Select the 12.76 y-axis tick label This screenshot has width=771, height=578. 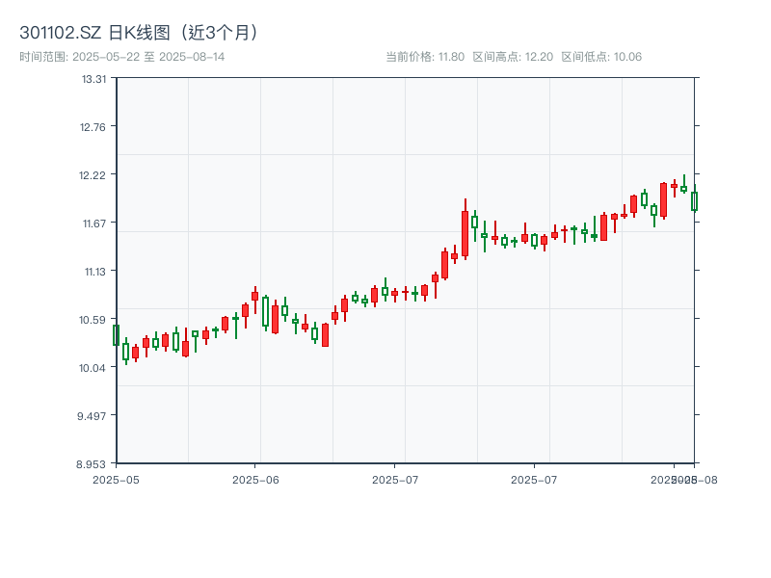(94, 127)
